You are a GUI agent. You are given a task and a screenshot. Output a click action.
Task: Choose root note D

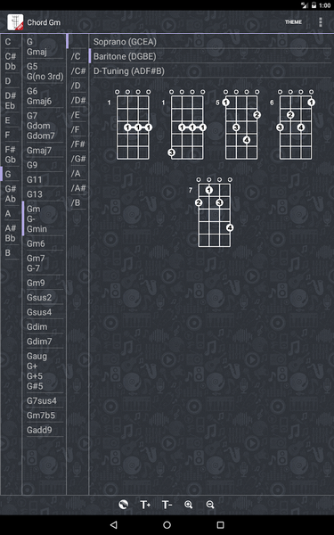11,81
